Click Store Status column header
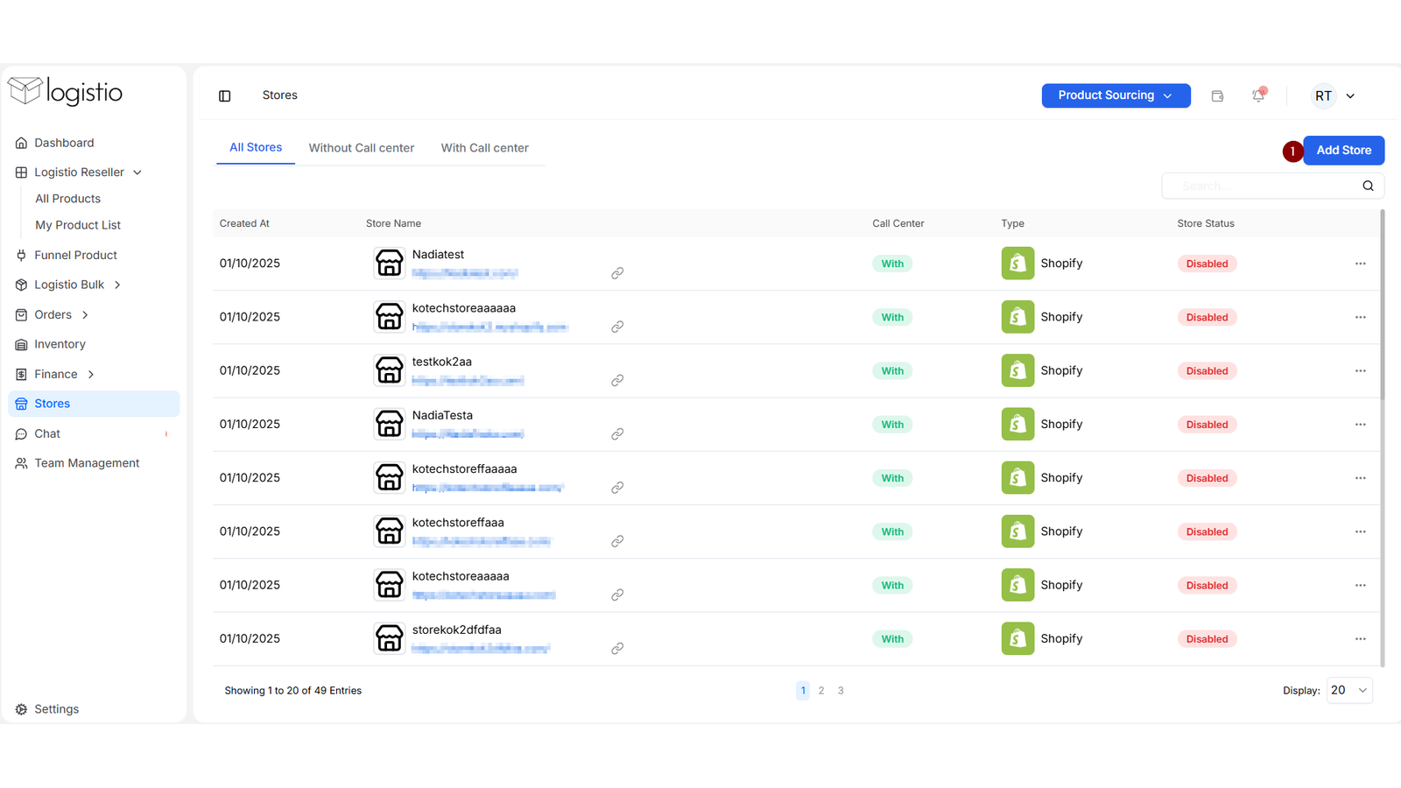Image resolution: width=1401 pixels, height=788 pixels. pyautogui.click(x=1206, y=223)
